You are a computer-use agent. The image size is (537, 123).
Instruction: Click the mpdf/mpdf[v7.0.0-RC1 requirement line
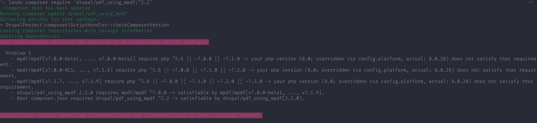268,73
